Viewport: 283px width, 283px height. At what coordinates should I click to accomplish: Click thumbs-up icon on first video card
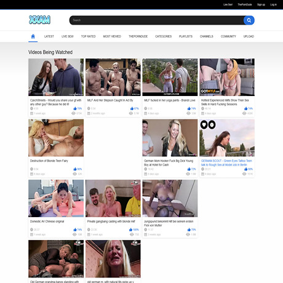(75, 108)
